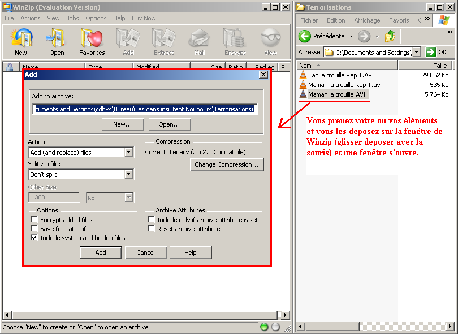Sort by the Taille column header
This screenshot has height=334, width=458.
click(x=425, y=66)
